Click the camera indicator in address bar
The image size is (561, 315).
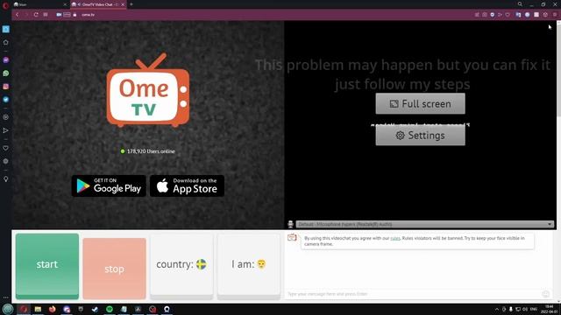pyautogui.click(x=59, y=15)
